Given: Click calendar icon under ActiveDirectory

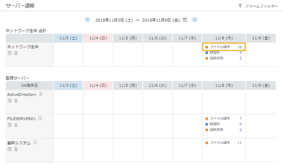Looking at the screenshot, I should click(x=9, y=100).
